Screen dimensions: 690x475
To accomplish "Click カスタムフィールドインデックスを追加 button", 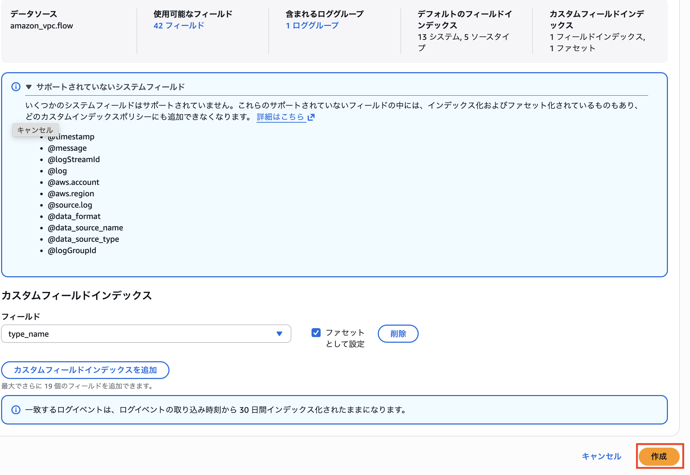I will (x=85, y=370).
